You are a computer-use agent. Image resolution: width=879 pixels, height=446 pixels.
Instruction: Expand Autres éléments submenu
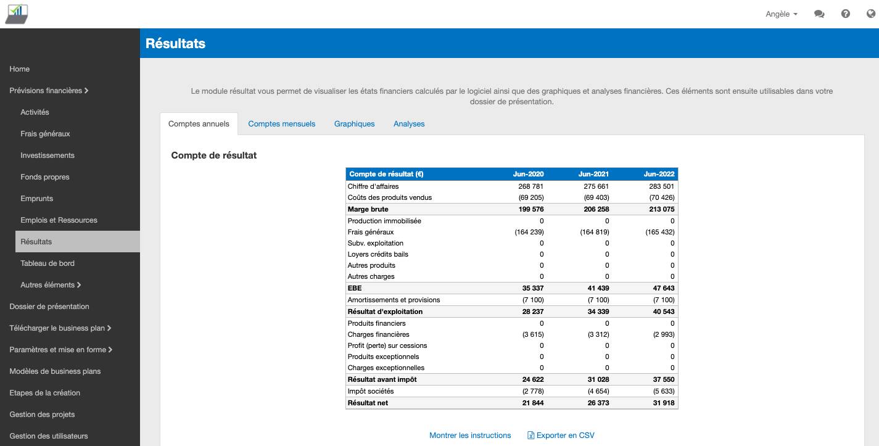pos(51,285)
